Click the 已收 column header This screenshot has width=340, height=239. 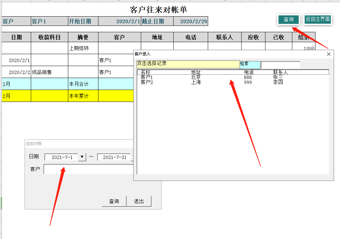pyautogui.click(x=279, y=37)
